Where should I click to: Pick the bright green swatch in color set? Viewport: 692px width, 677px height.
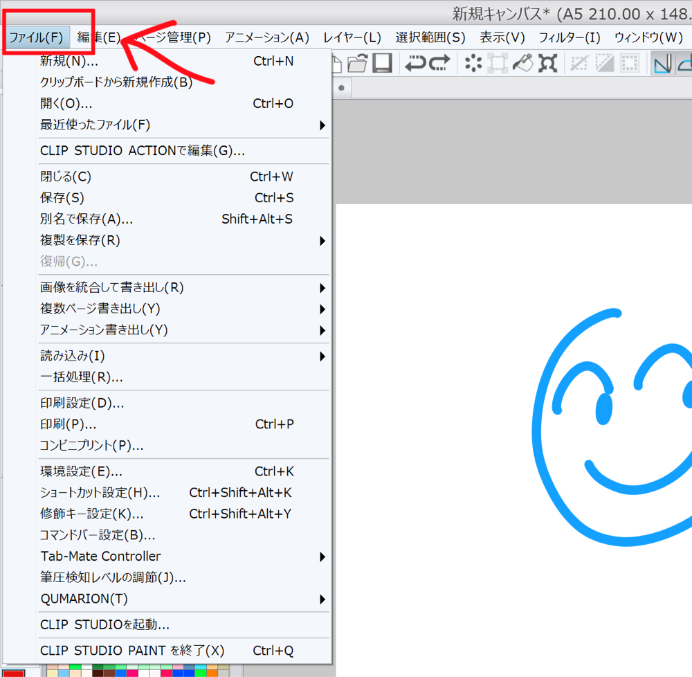201,674
